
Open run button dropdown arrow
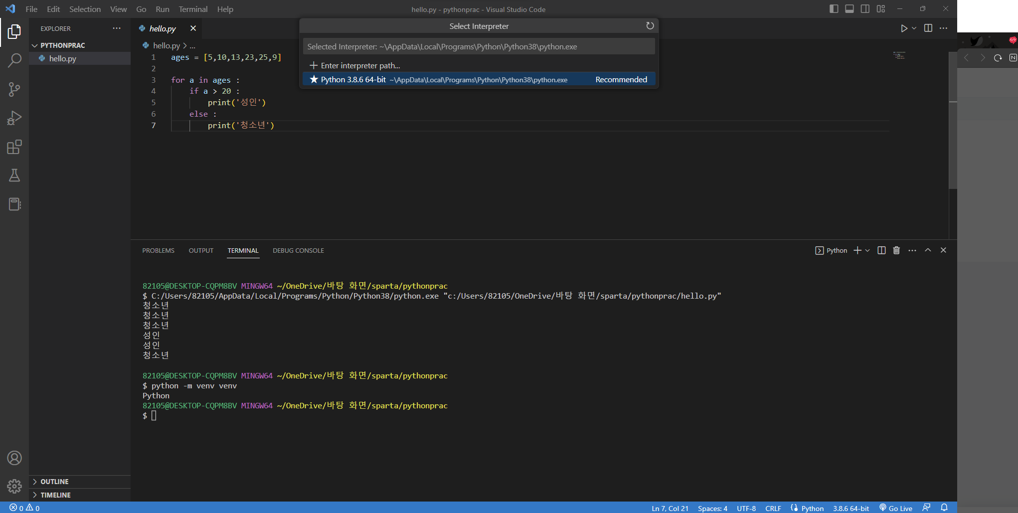pyautogui.click(x=914, y=28)
